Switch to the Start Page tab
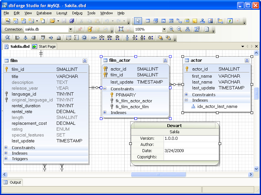 [44, 46]
